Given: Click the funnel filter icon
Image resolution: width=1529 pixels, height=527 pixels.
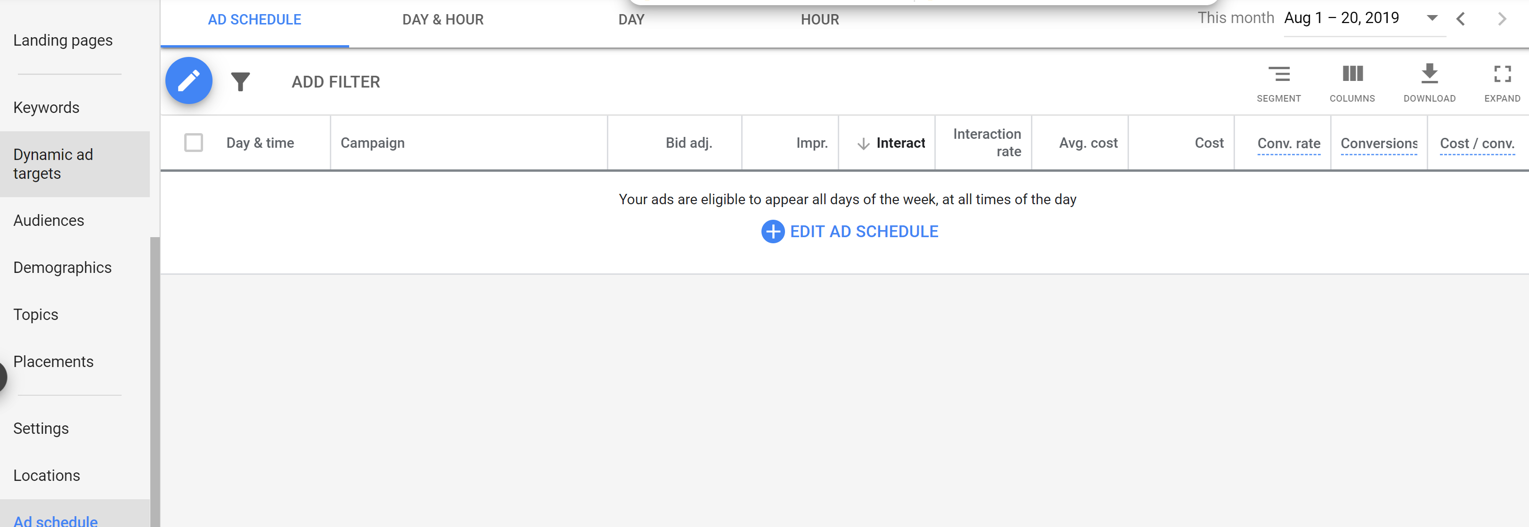Looking at the screenshot, I should click(240, 82).
